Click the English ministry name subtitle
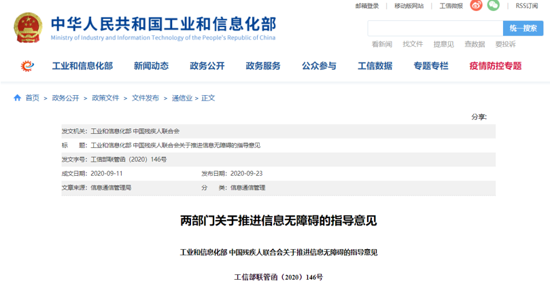550x292 pixels. coord(163,37)
